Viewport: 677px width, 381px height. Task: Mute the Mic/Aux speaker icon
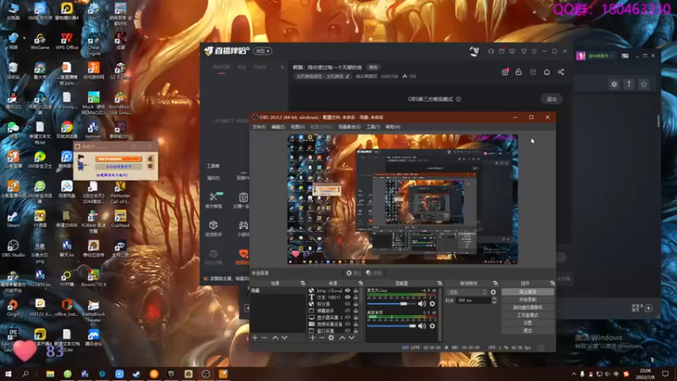click(421, 304)
